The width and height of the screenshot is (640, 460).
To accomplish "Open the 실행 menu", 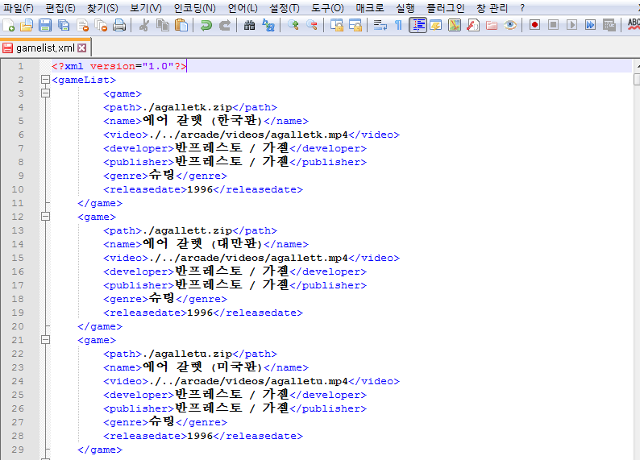I will tap(405, 8).
